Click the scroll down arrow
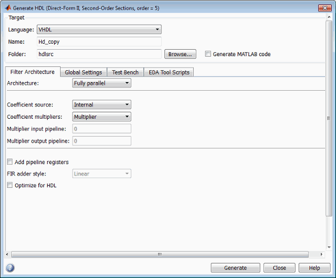This screenshot has width=336, height=278. [329, 247]
